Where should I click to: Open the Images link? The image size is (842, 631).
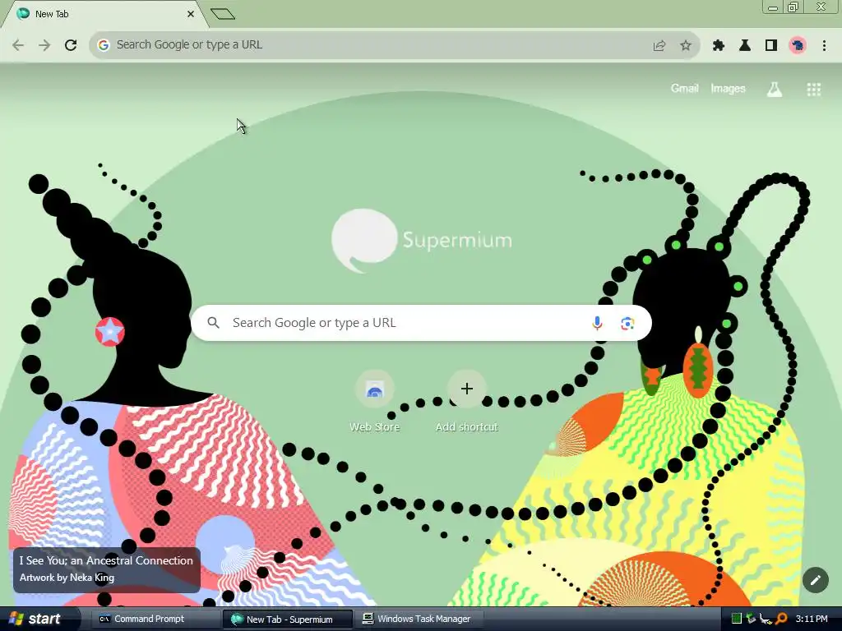(728, 89)
